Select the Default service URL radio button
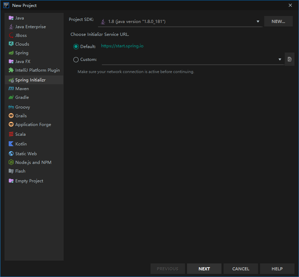299x277 pixels. [x=76, y=47]
